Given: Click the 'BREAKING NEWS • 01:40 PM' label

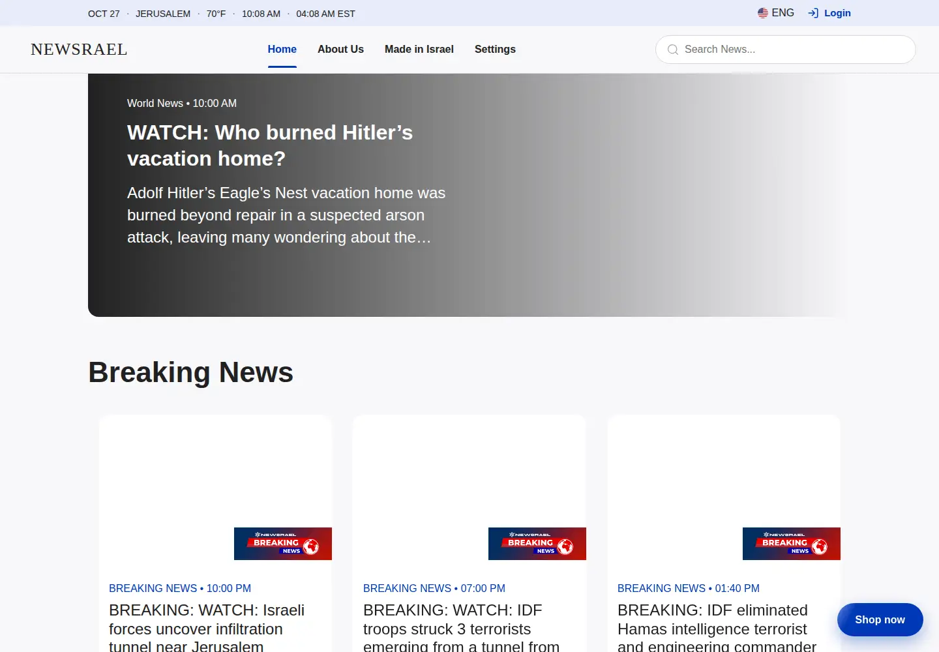Looking at the screenshot, I should click(x=689, y=588).
